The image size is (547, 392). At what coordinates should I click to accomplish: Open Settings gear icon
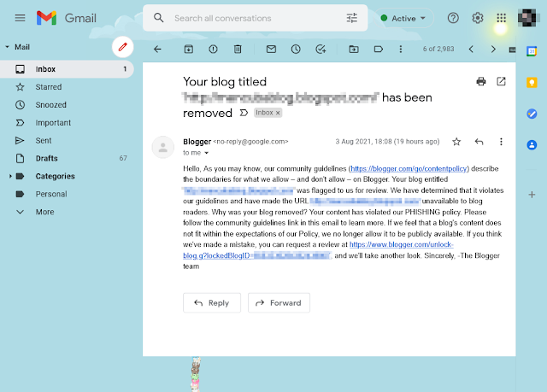coord(477,18)
